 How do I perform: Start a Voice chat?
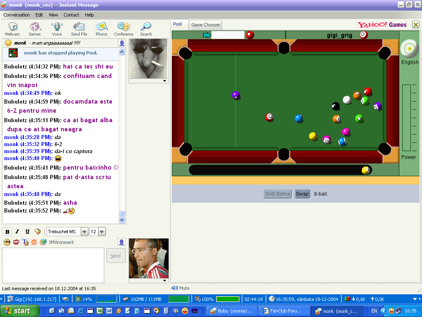[x=57, y=29]
